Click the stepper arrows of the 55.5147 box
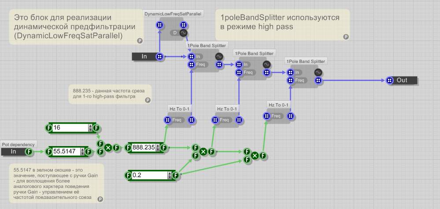 82,151
